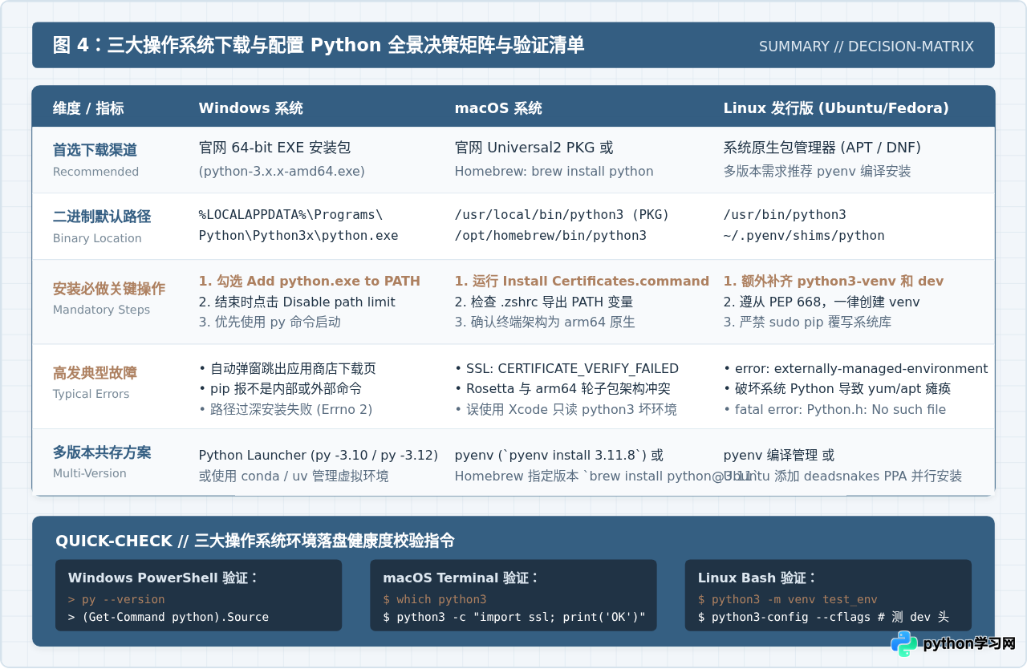Viewport: 1027px width, 669px height.
Task: Select "2. 遵从 PEP 668，一律创建 venv" step
Action: (x=822, y=302)
